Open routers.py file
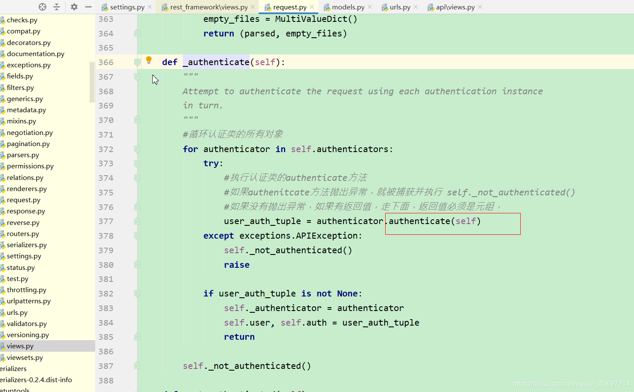This screenshot has width=634, height=392. [23, 233]
